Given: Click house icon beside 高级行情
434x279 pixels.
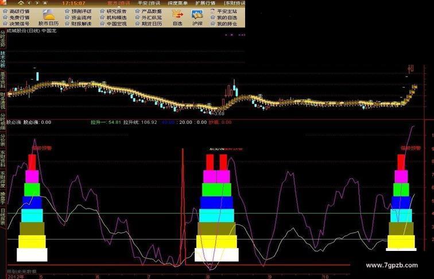Looking at the screenshot, I should (x=5, y=11).
